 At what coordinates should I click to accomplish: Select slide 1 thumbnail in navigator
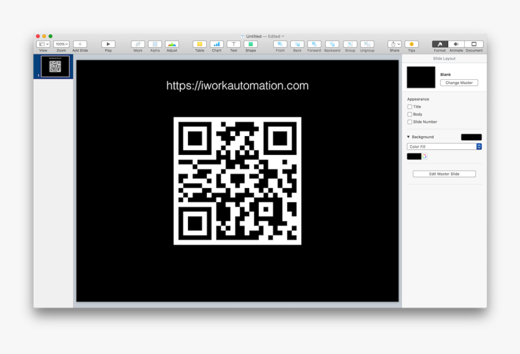tap(55, 67)
